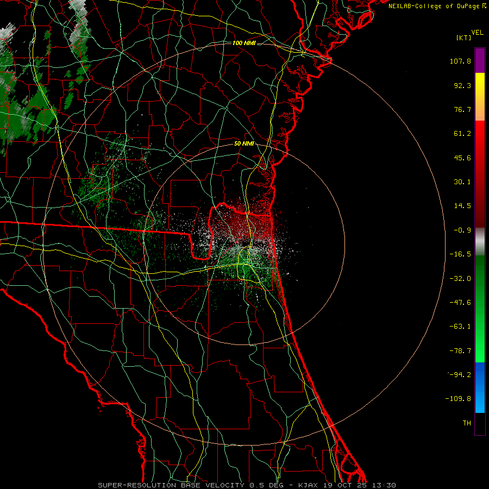Pick the gray near-zero segment of the color bar
This screenshot has height=489, width=489.
tap(480, 241)
